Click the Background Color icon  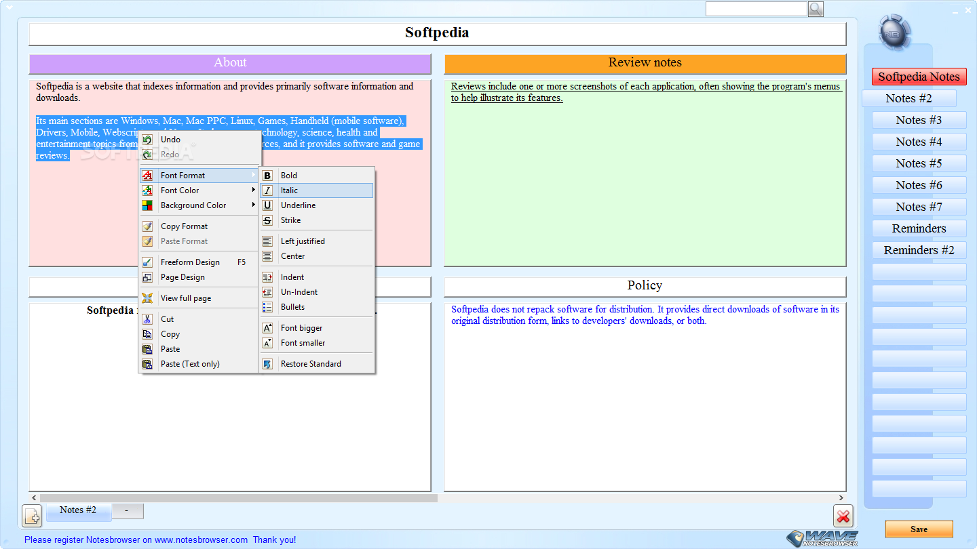147,205
